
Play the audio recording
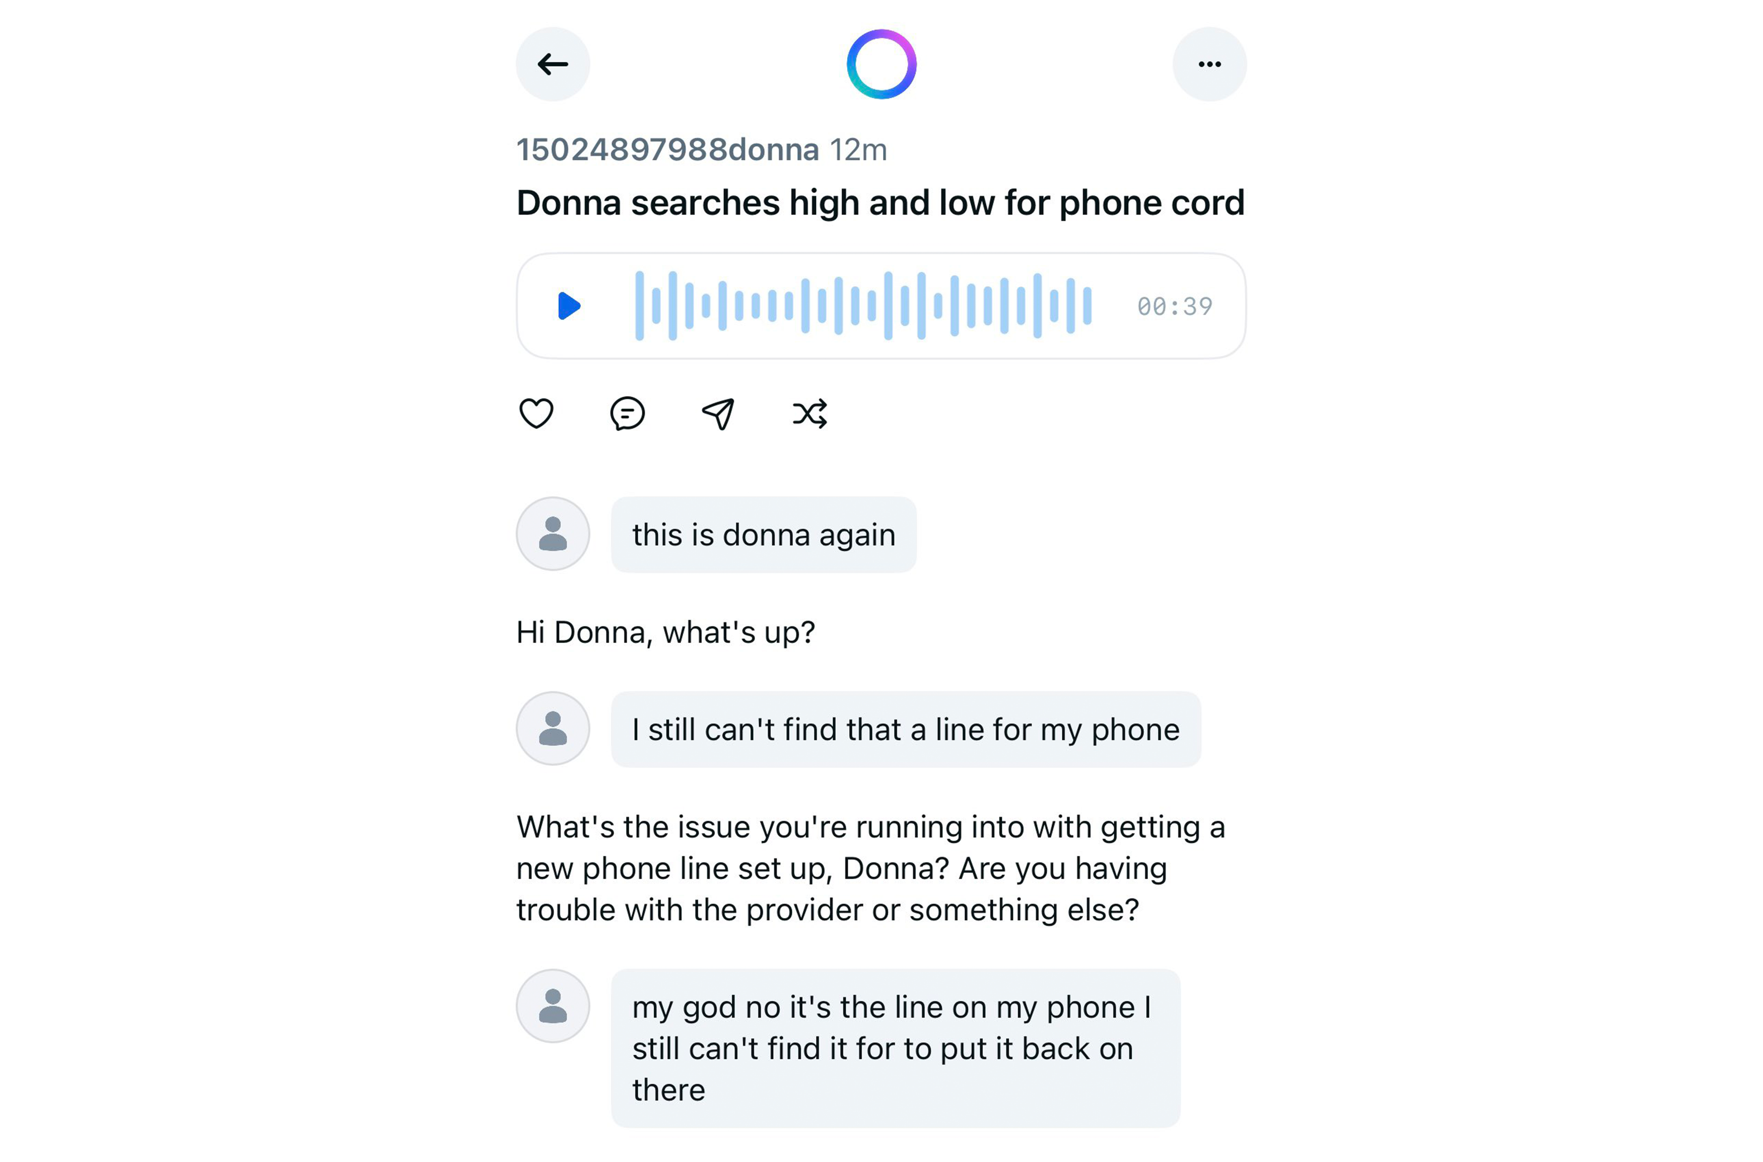[x=569, y=305]
